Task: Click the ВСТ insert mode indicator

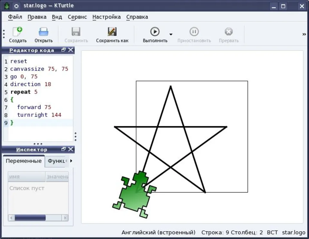Action: [x=272, y=233]
